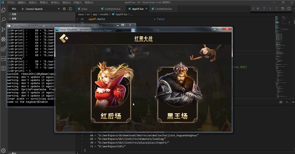The image size is (295, 154).
Task: Click the debug Step Out arrow
Action: (x=276, y=8)
